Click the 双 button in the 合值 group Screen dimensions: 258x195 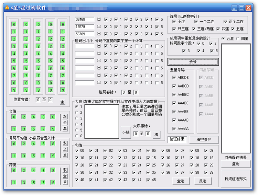click(65, 117)
